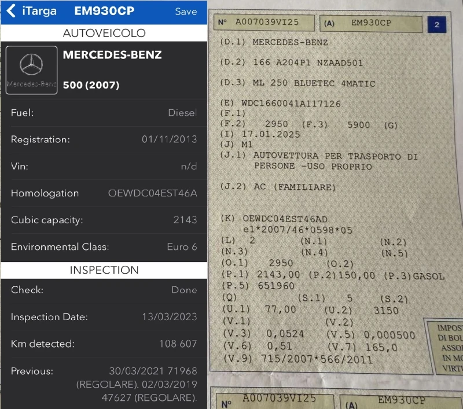Select the Km detected value 108 607
Viewport: 463px width, 409px height.
(178, 344)
